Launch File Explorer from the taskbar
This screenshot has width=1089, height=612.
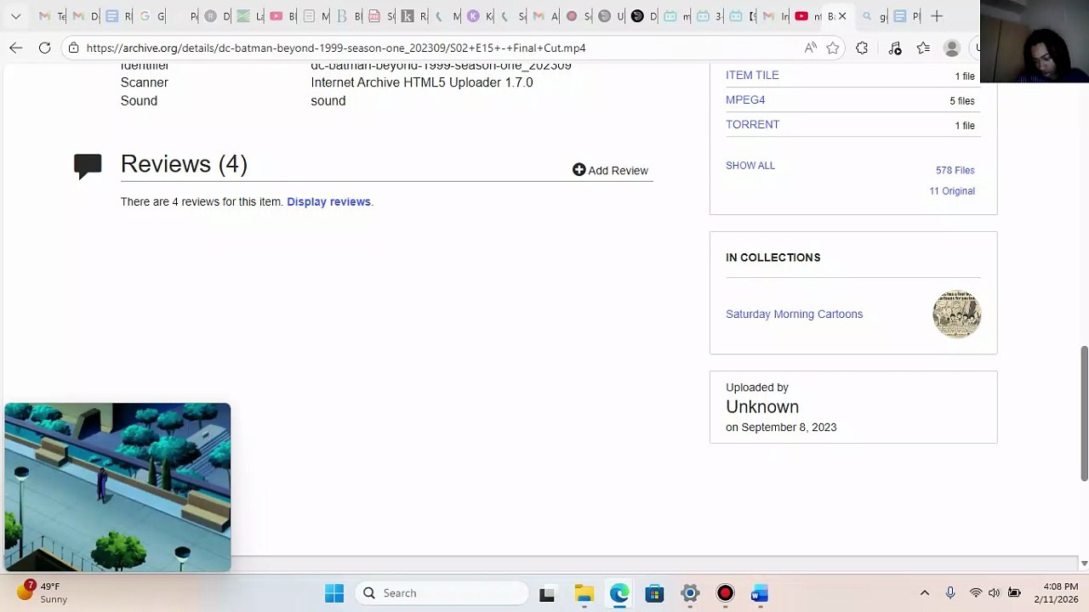(x=584, y=593)
